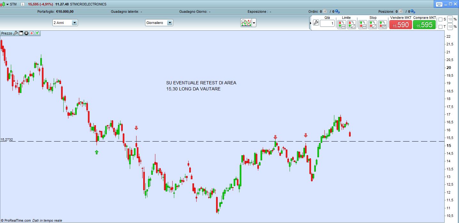This screenshot has width=459, height=223.
Task: Click the green up arrow beside Prezzo
Action: [37, 33]
